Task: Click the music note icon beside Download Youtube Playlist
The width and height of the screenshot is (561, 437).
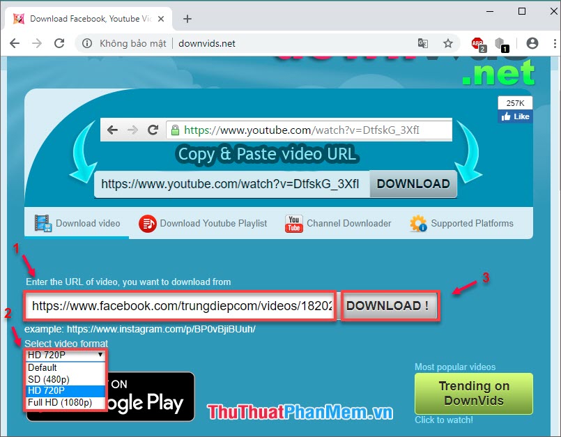Action: (x=148, y=224)
